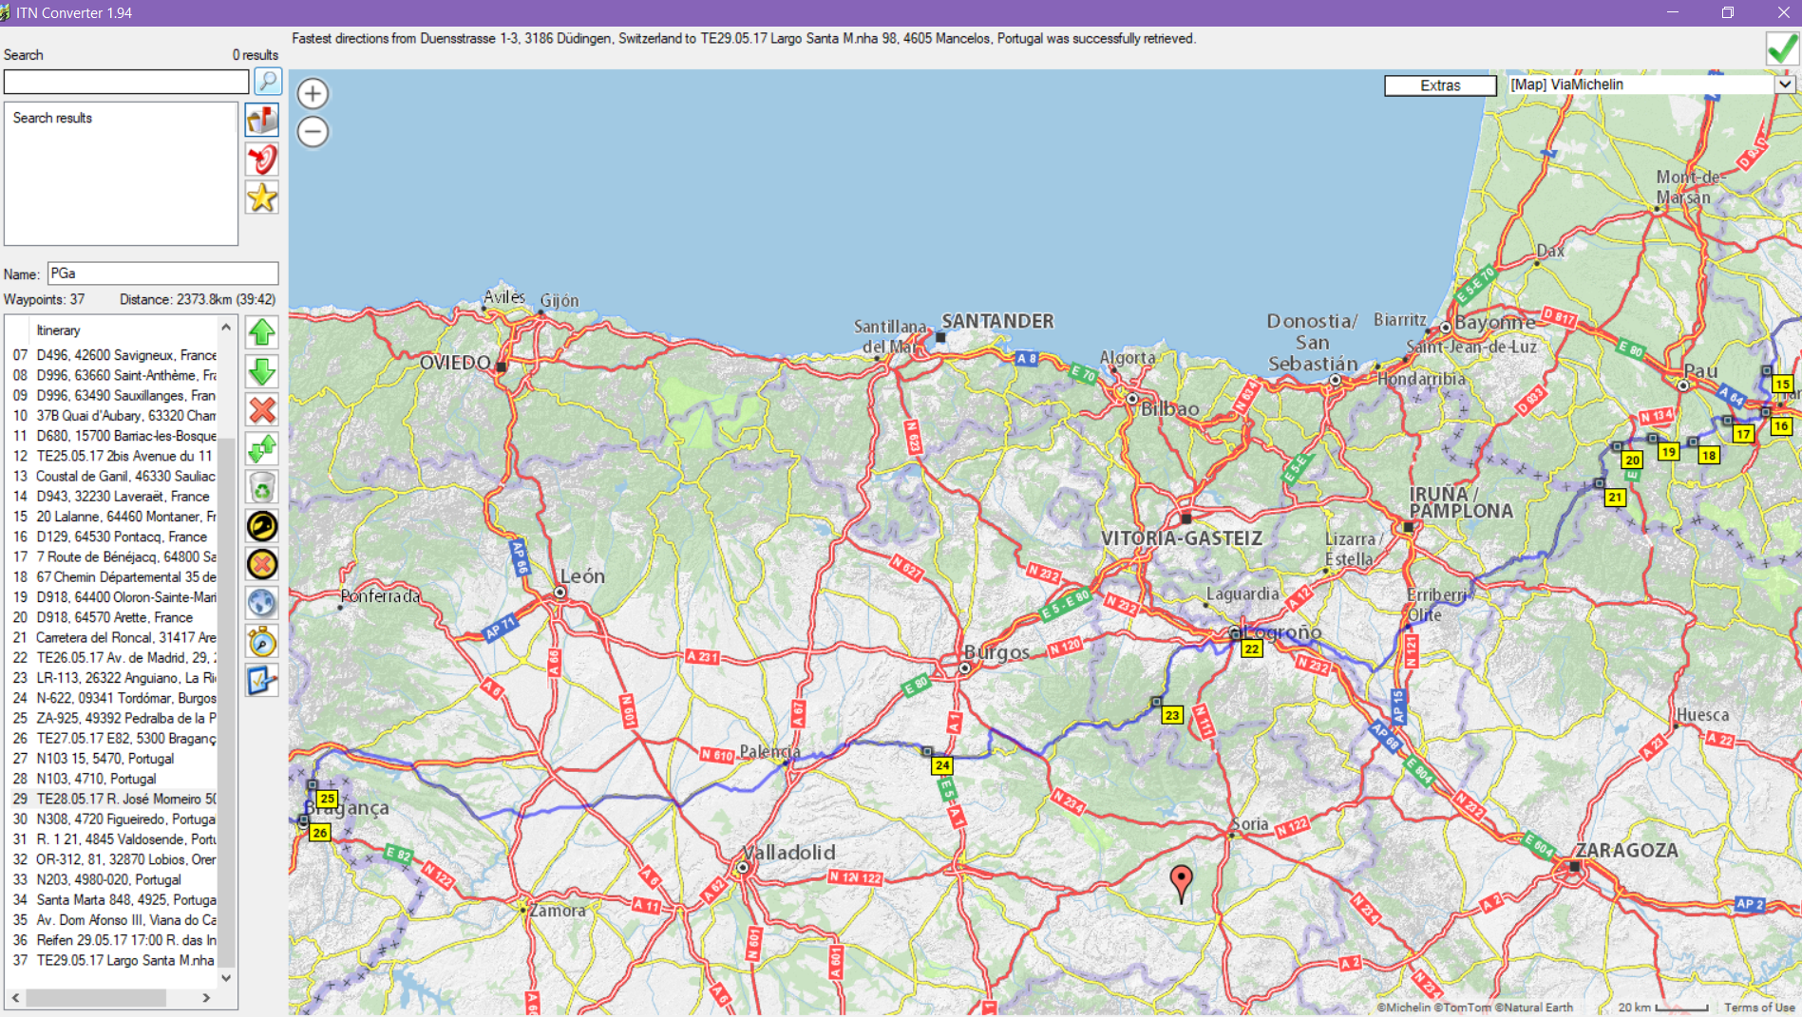The width and height of the screenshot is (1802, 1017).
Task: Open the Extras menu button
Action: [x=1440, y=85]
